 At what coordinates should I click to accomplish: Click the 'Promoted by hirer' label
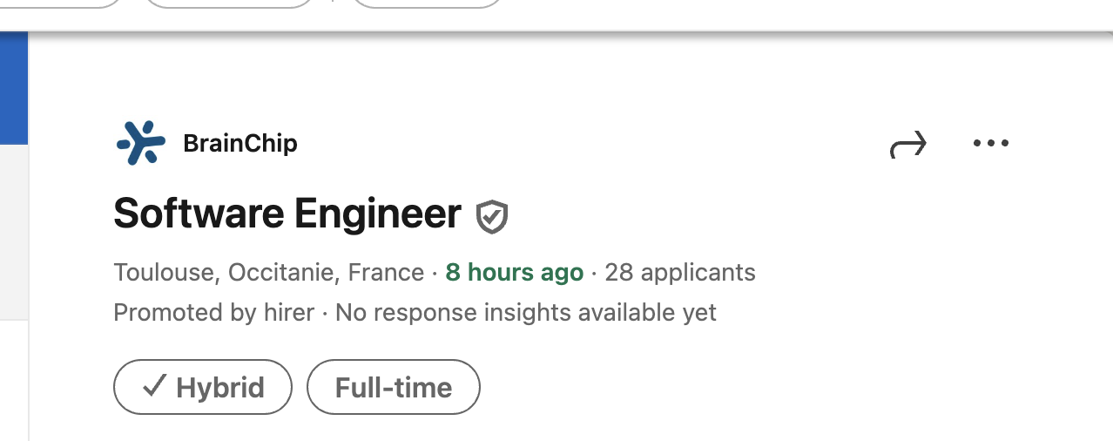coord(213,312)
